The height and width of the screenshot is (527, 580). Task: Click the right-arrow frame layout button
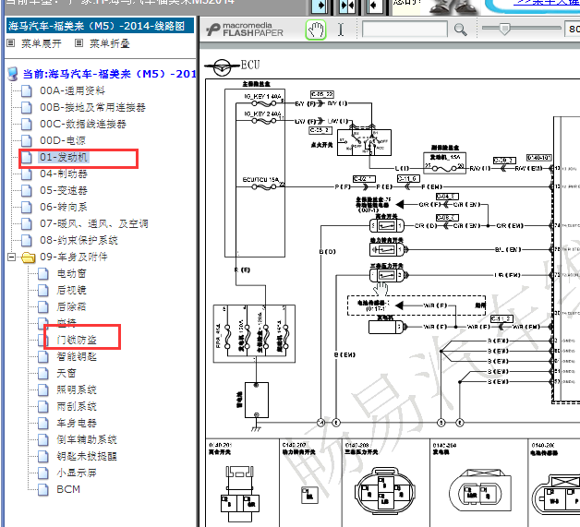319,6
